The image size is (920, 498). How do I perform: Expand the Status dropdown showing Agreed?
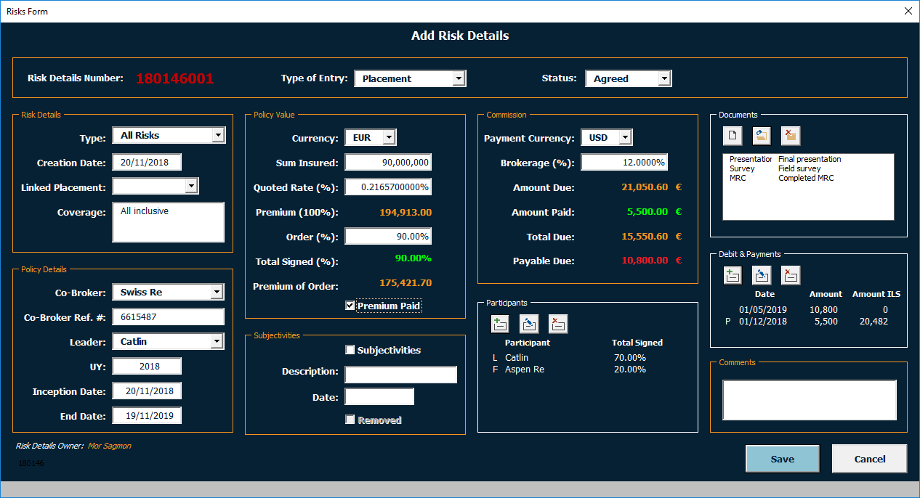coord(664,78)
